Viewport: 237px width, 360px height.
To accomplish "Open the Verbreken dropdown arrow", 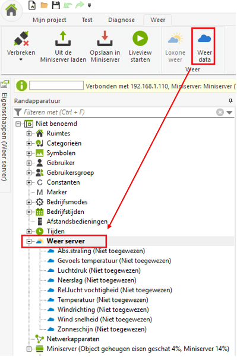I will pyautogui.click(x=21, y=59).
